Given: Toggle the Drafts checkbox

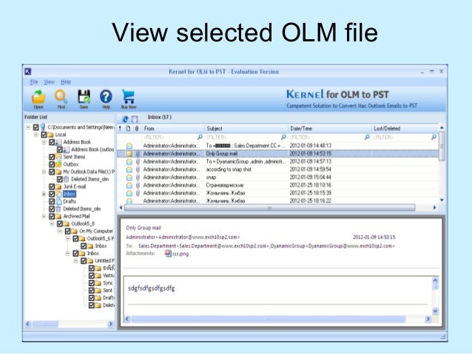Looking at the screenshot, I should (52, 201).
